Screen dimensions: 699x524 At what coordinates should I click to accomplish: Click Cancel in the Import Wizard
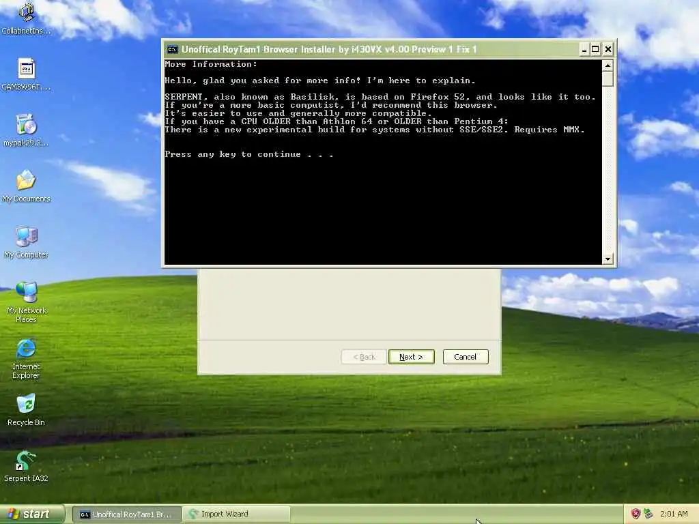tap(466, 357)
